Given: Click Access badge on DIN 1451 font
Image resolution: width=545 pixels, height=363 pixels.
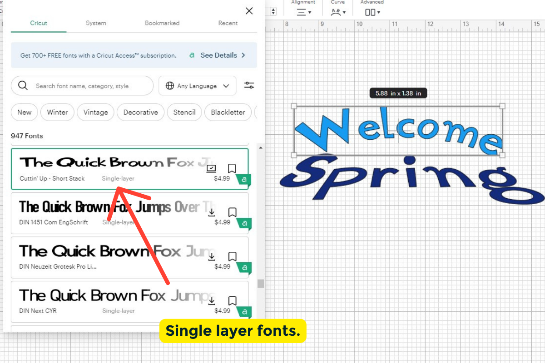Looking at the screenshot, I should click(244, 224).
